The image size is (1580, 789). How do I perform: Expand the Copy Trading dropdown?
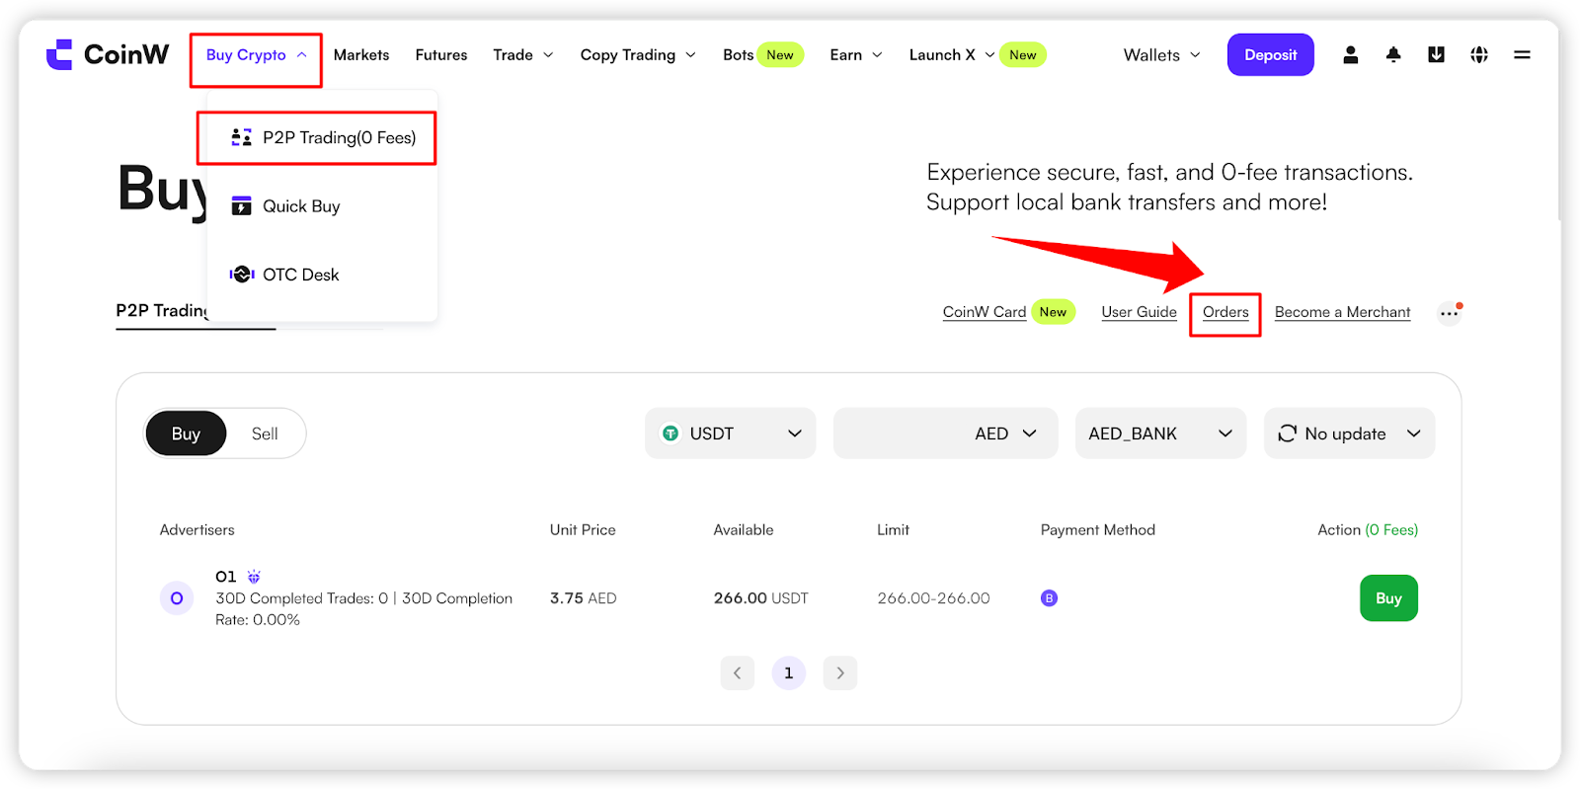pos(638,55)
